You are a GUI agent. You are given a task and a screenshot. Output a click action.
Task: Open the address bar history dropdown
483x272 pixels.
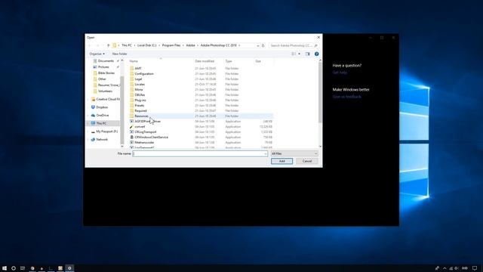(x=258, y=45)
